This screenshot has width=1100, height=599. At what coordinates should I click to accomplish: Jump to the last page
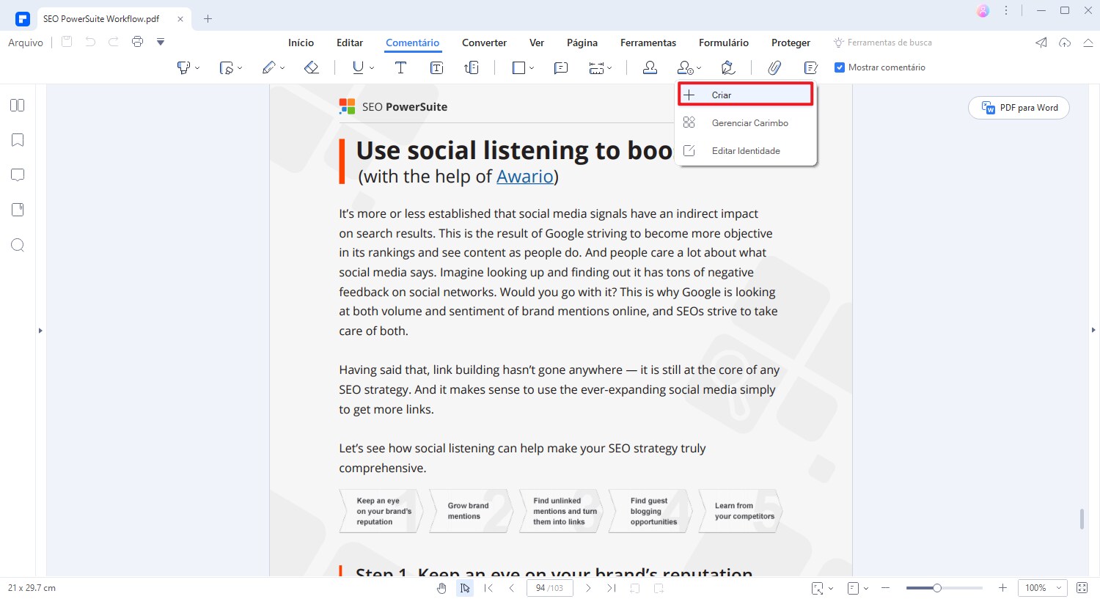[611, 588]
